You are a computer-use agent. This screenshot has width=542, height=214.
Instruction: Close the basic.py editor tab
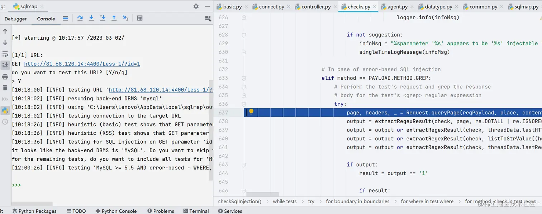click(x=247, y=7)
